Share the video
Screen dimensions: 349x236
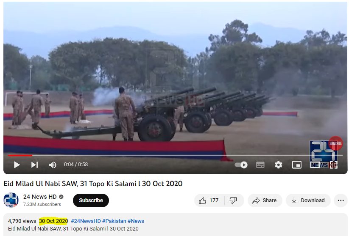tap(265, 200)
